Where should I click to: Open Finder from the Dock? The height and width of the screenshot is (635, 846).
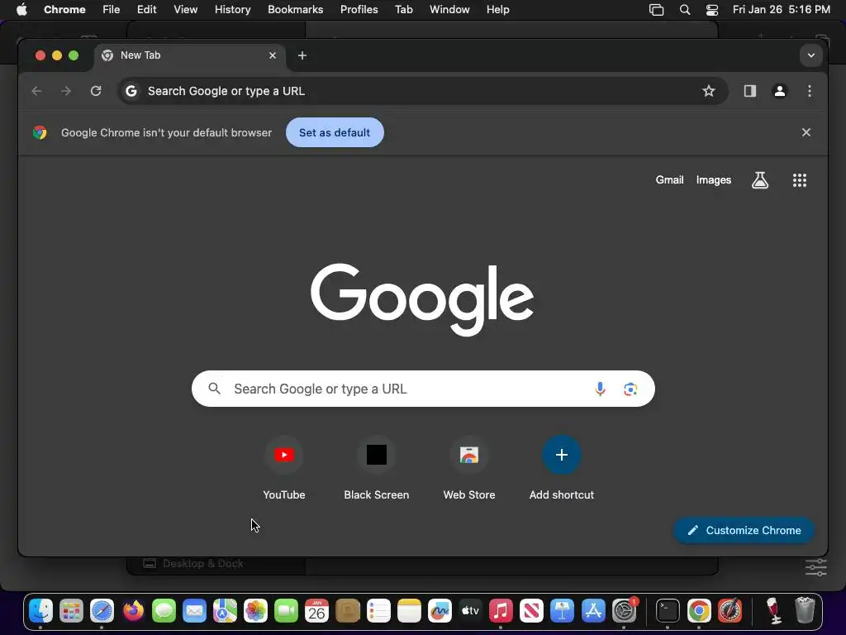coord(40,611)
